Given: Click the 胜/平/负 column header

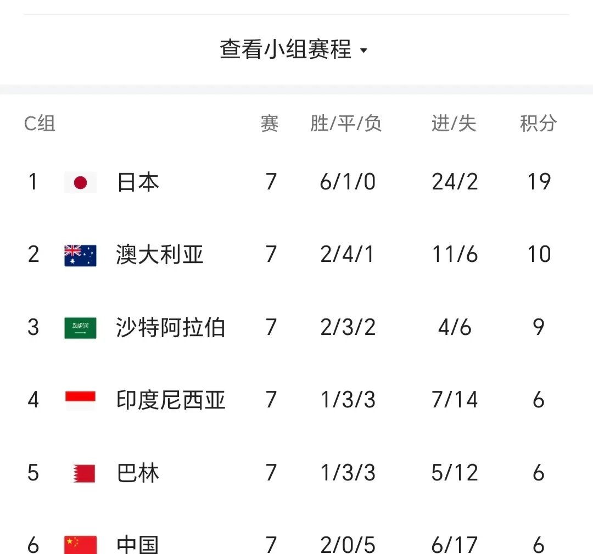Looking at the screenshot, I should click(346, 124).
